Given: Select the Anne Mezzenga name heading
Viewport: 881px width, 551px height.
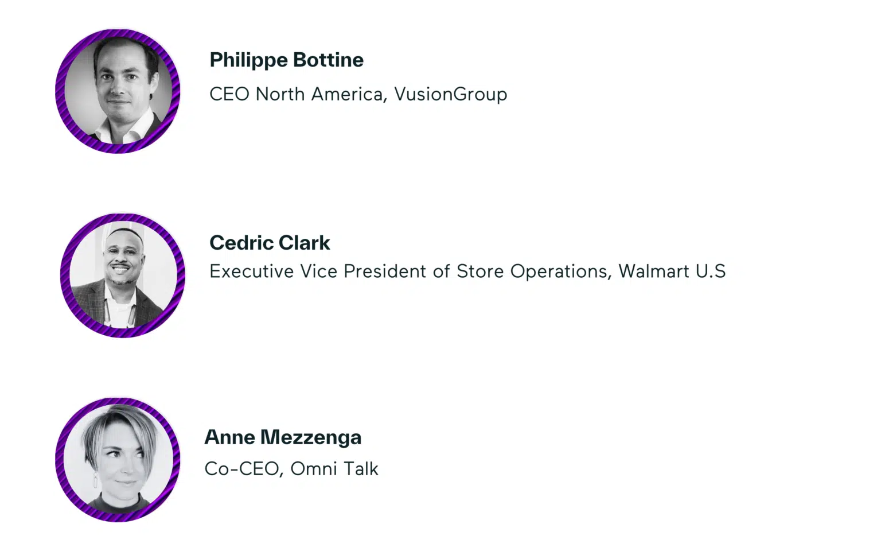Looking at the screenshot, I should point(283,437).
